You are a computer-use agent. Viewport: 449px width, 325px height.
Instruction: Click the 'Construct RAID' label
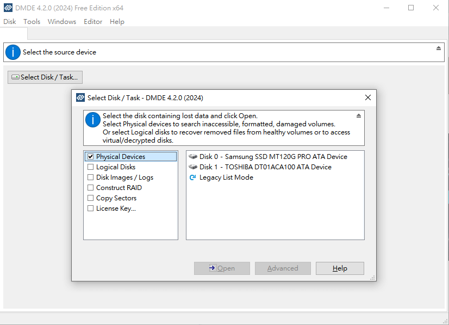click(119, 188)
